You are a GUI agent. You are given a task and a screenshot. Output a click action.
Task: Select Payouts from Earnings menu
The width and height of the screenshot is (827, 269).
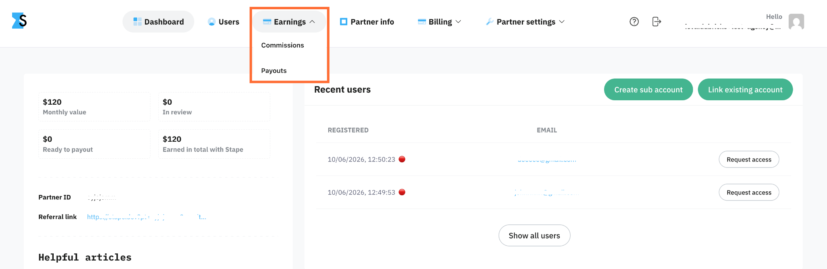coord(274,70)
